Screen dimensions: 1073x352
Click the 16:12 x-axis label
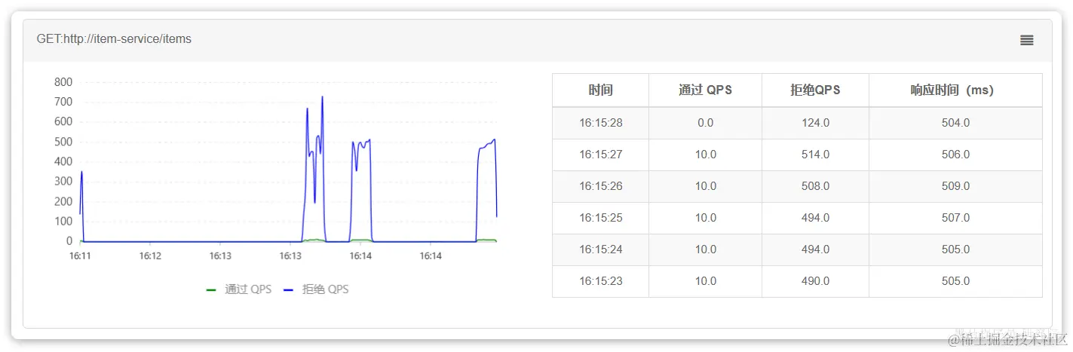(x=150, y=256)
